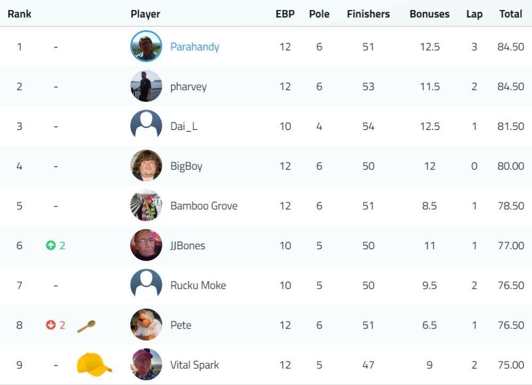Click pharvey's avatar photo
Image resolution: width=532 pixels, height=385 pixels.
point(146,86)
